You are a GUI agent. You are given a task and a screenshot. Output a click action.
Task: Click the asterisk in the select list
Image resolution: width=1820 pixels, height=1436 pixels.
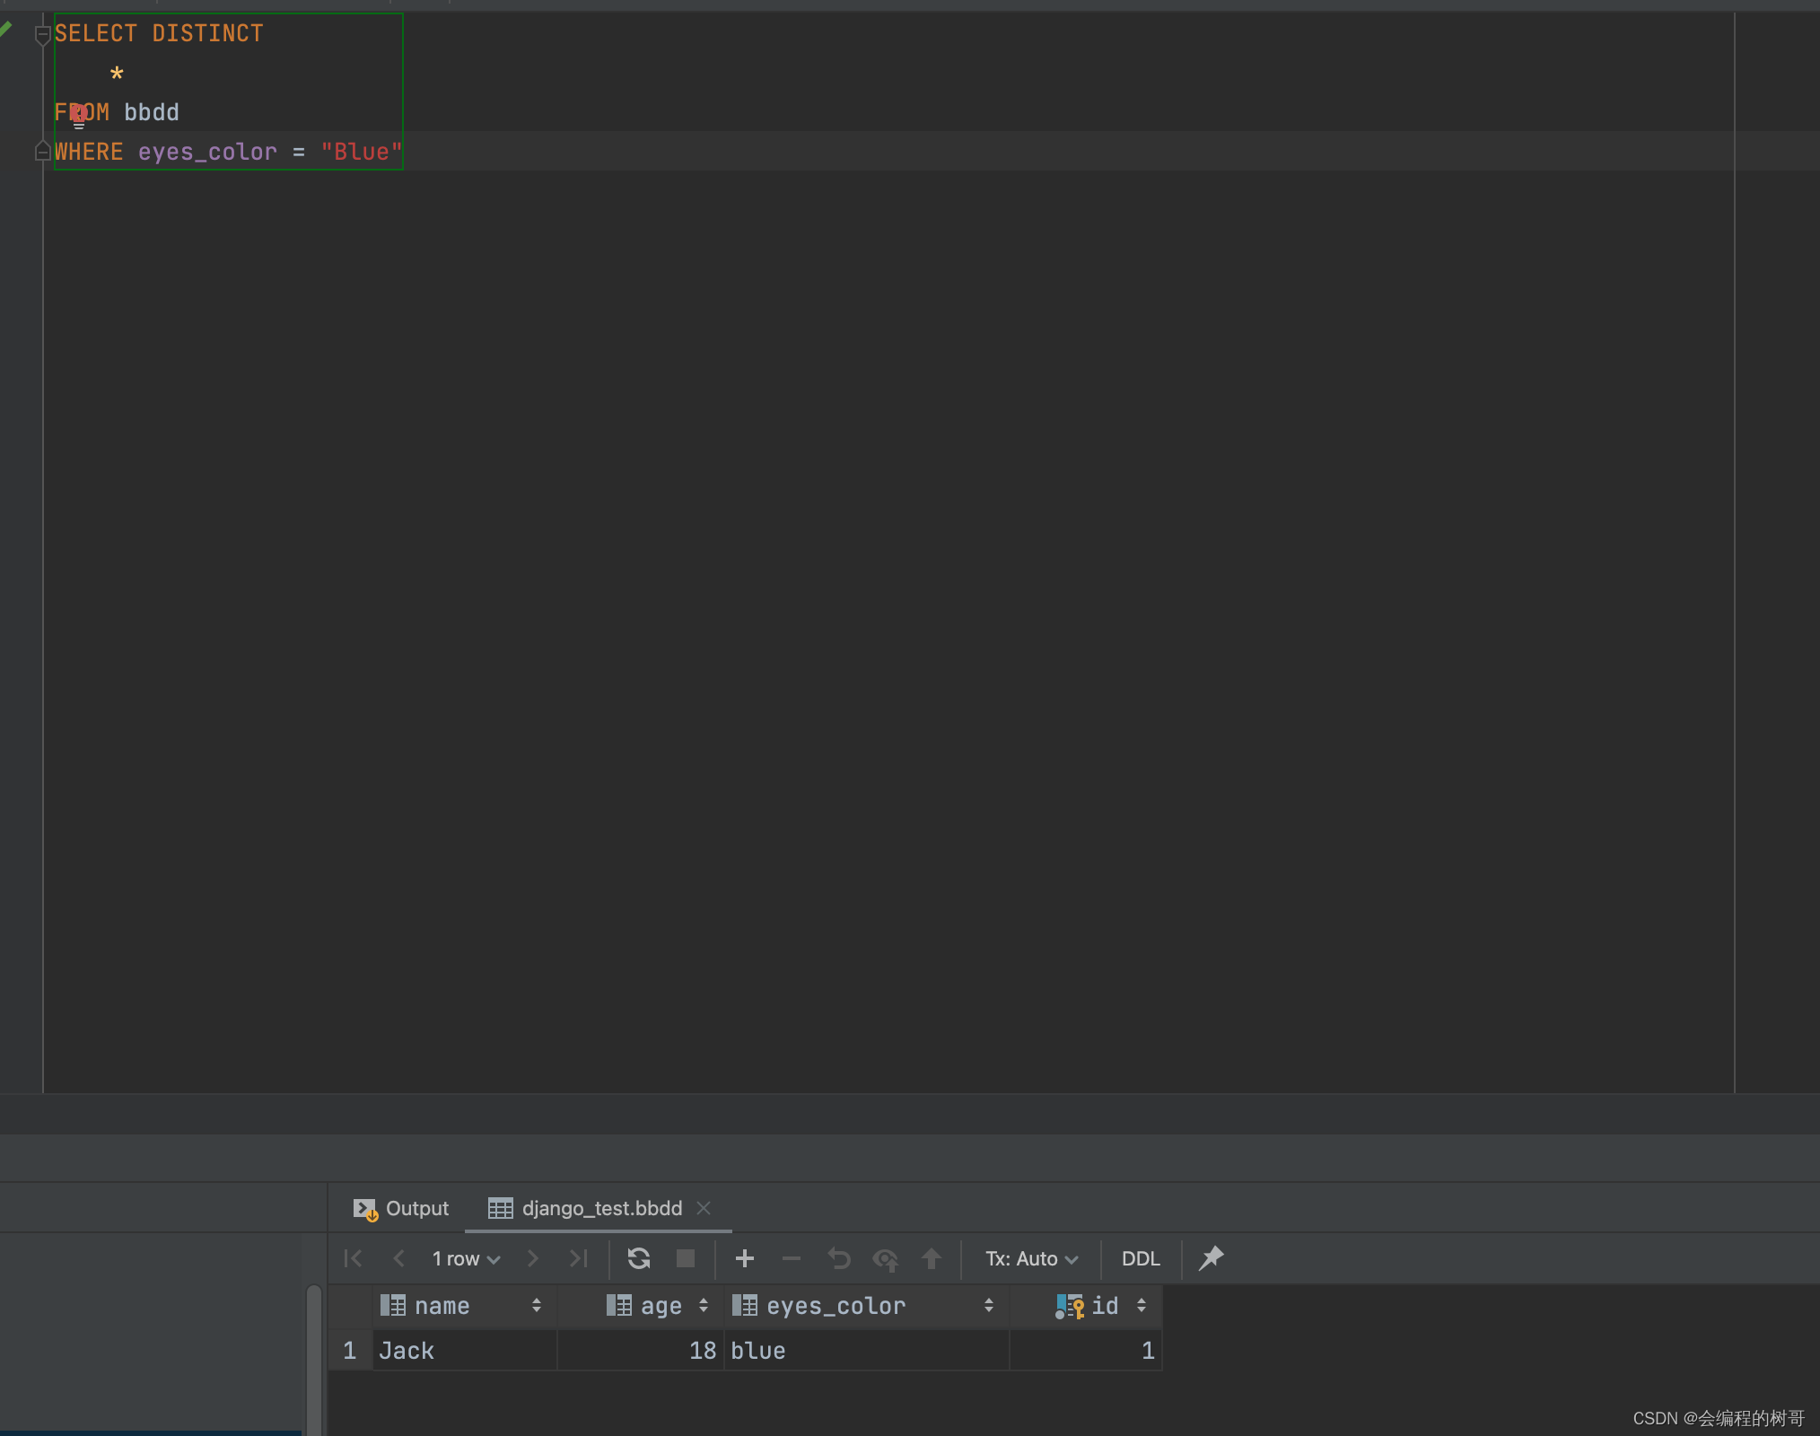point(117,74)
